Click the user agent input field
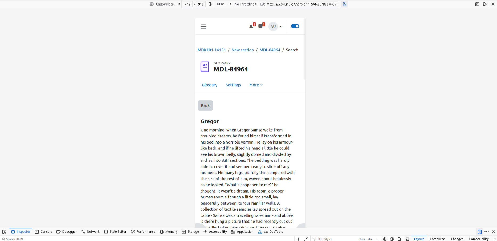This screenshot has height=241, width=497. [x=302, y=4]
